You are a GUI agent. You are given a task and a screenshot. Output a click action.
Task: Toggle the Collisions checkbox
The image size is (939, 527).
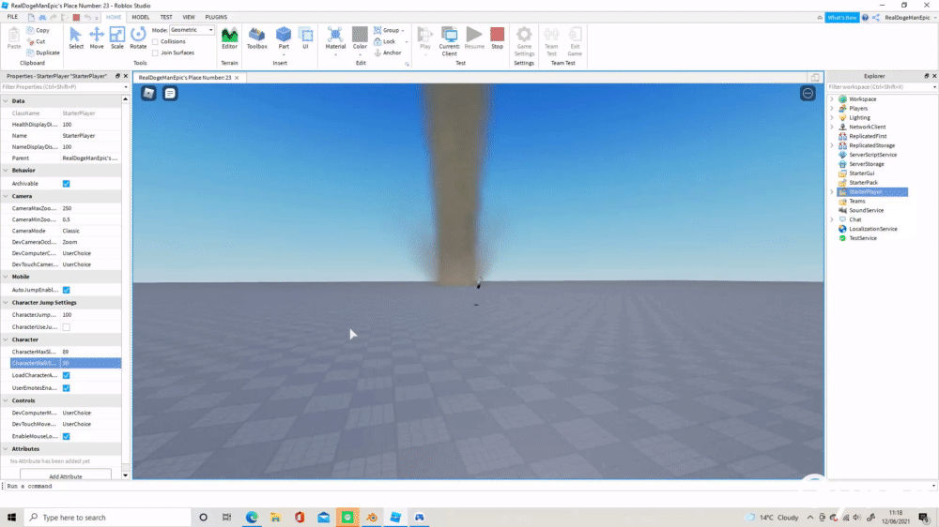point(155,42)
